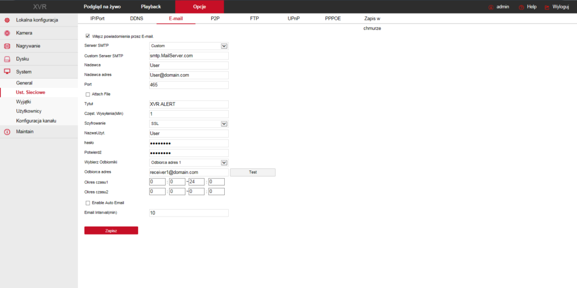This screenshot has width=577, height=288.
Task: Click the admin user icon
Action: pos(491,7)
